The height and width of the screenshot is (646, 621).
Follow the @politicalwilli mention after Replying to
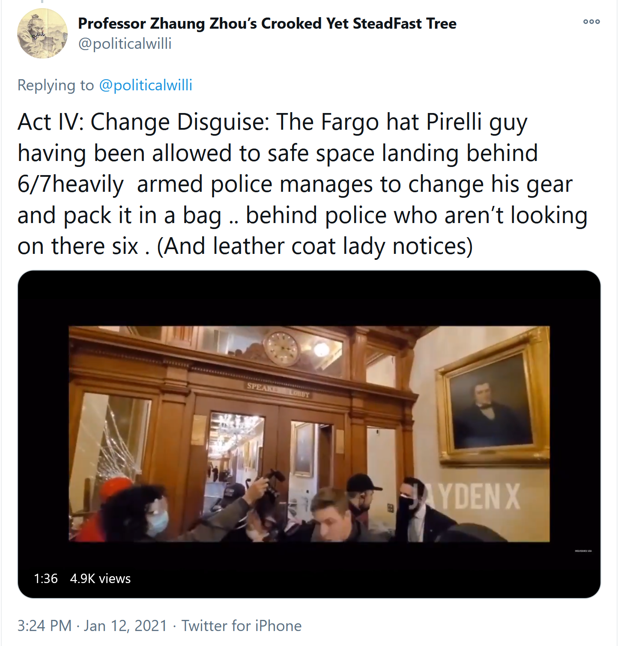point(146,85)
